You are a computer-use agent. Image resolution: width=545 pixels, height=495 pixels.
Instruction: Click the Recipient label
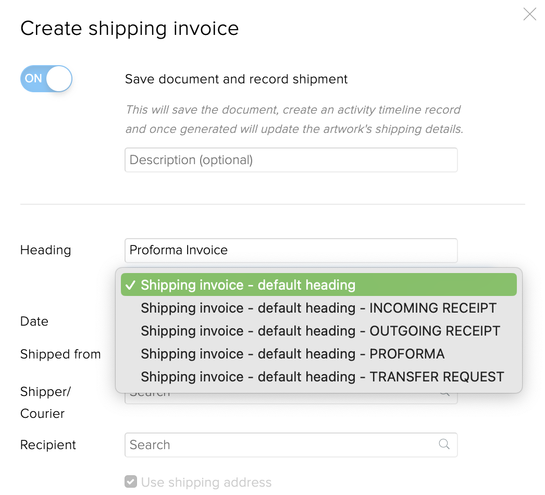pyautogui.click(x=48, y=444)
